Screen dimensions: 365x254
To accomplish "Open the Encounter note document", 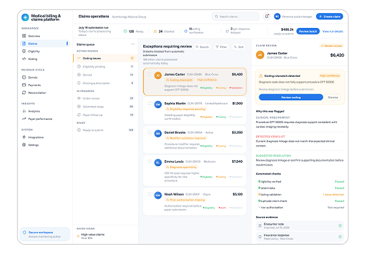I will tap(300, 225).
